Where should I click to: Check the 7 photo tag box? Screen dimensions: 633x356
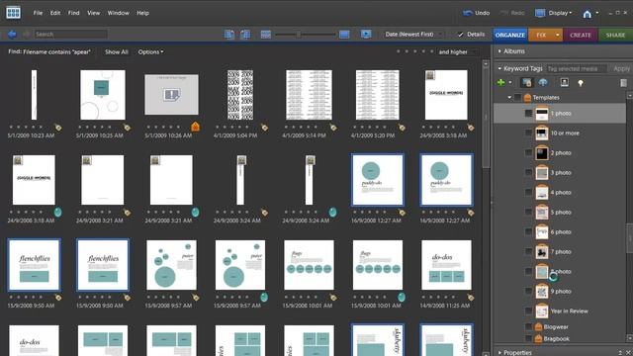tap(528, 251)
